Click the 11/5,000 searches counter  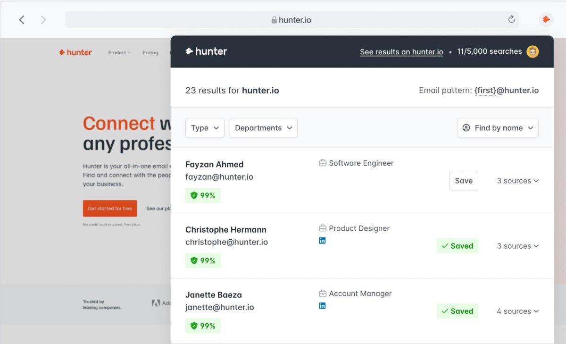click(x=490, y=51)
